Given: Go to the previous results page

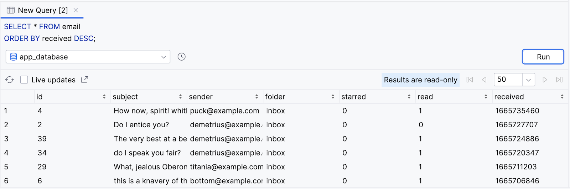Looking at the screenshot, I should click(x=484, y=80).
